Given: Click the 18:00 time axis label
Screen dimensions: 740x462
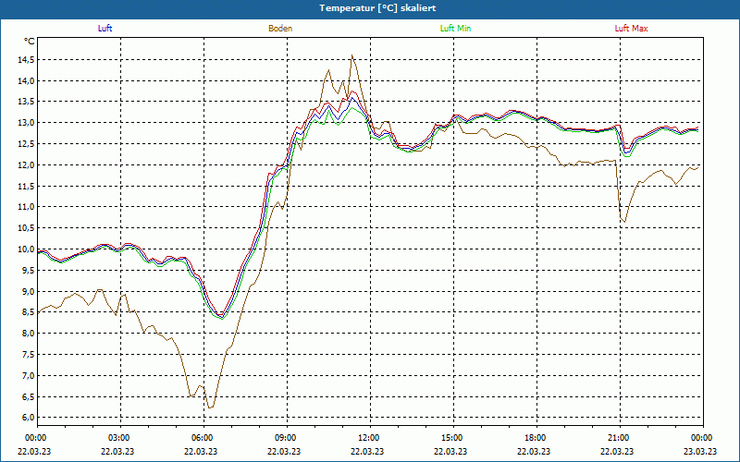Looking at the screenshot, I should (536, 438).
